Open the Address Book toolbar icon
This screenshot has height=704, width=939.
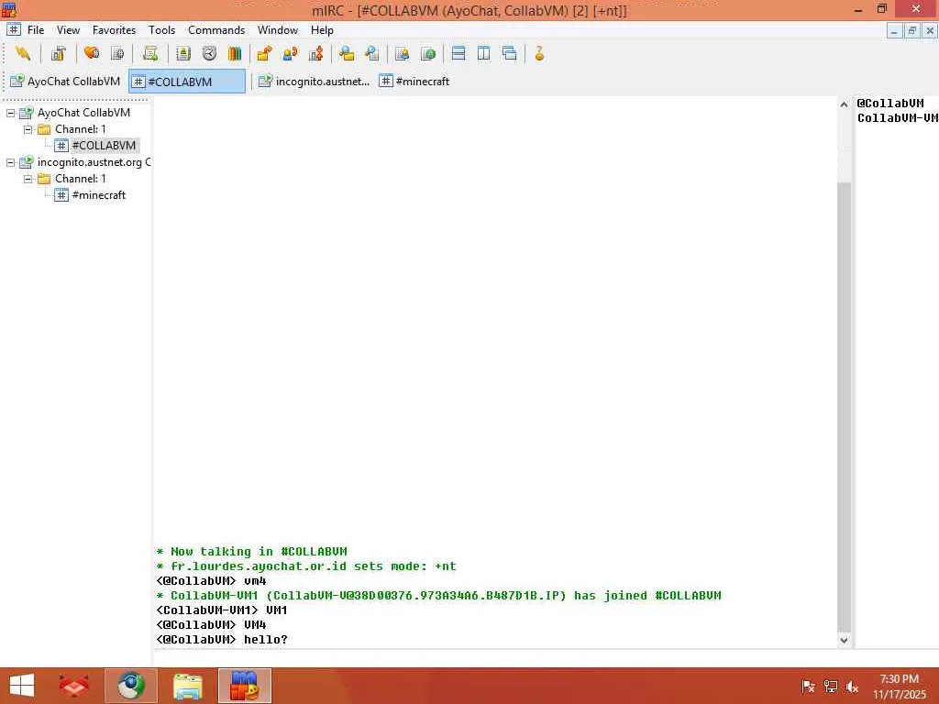click(183, 54)
